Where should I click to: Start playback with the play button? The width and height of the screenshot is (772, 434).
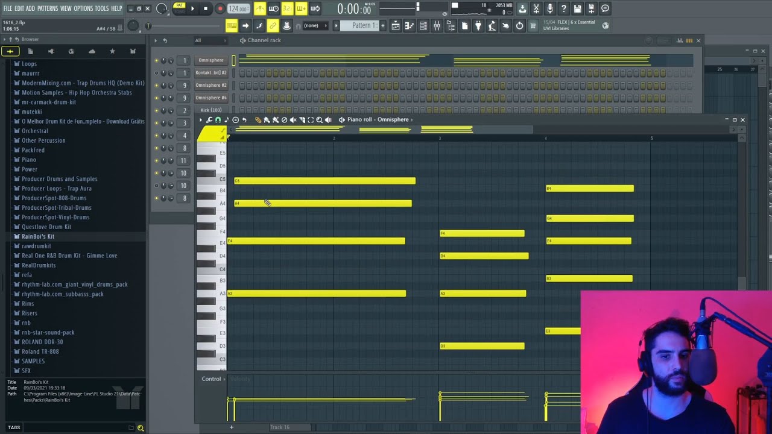point(192,8)
